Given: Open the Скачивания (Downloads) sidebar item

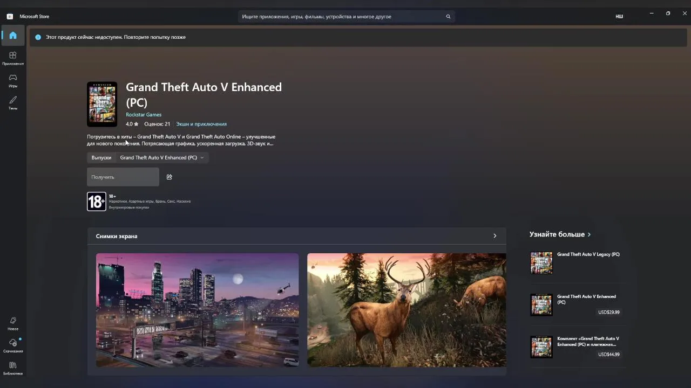Looking at the screenshot, I should pyautogui.click(x=13, y=346).
